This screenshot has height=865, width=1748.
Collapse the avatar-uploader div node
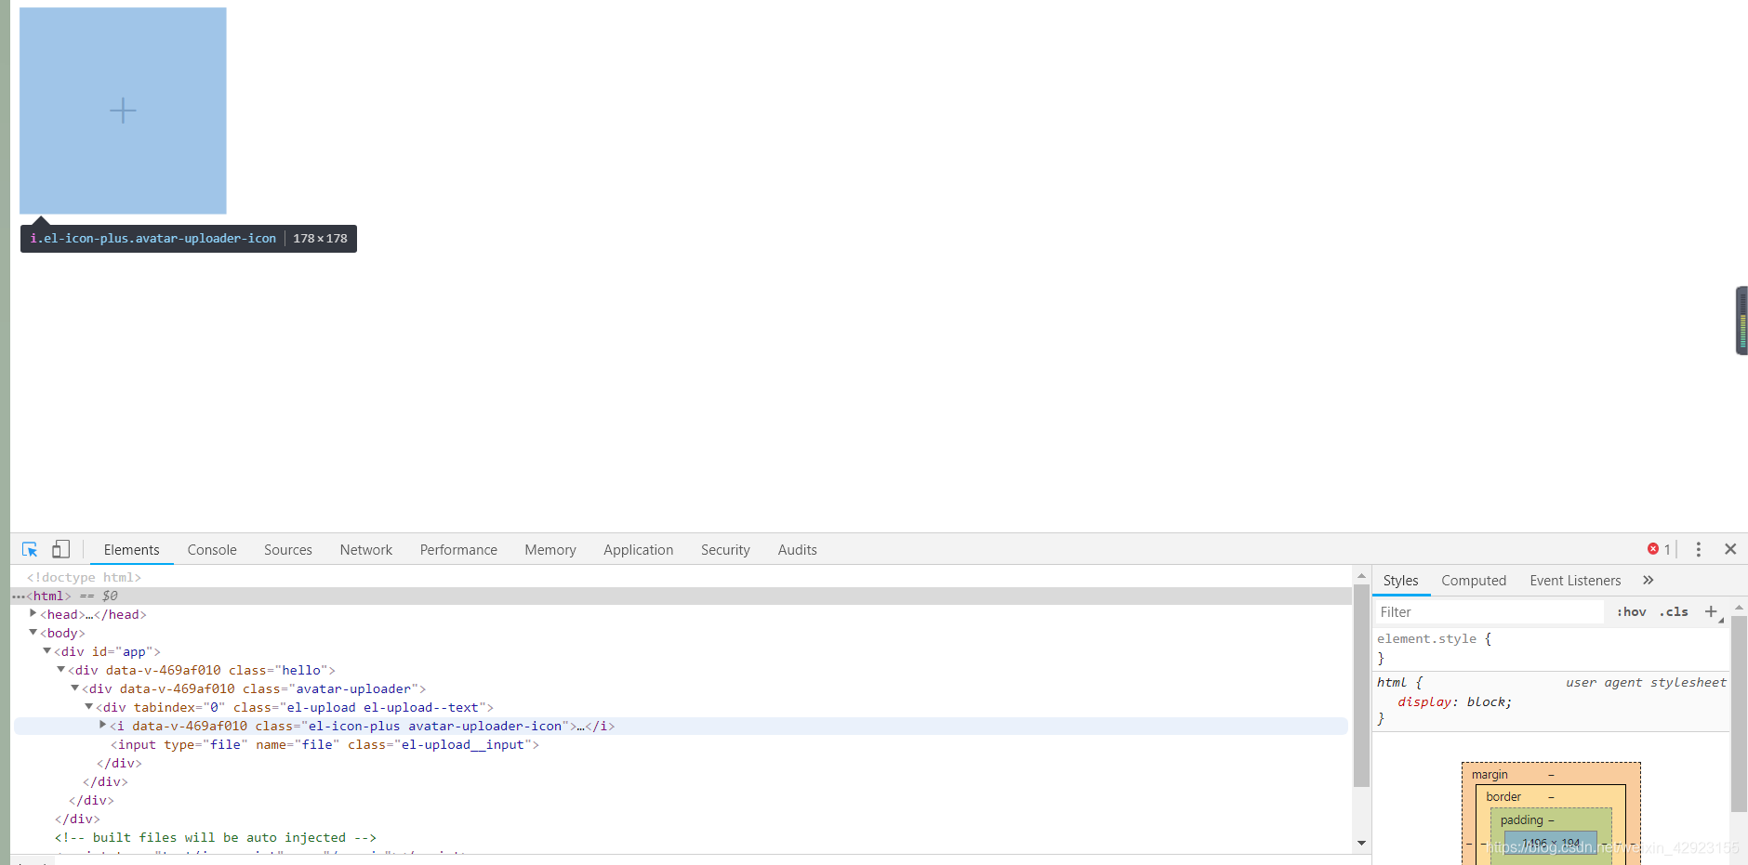tap(75, 688)
